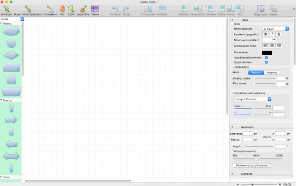Pick the down arrow shape in Frecce
The width and height of the screenshot is (296, 186).
point(11,132)
